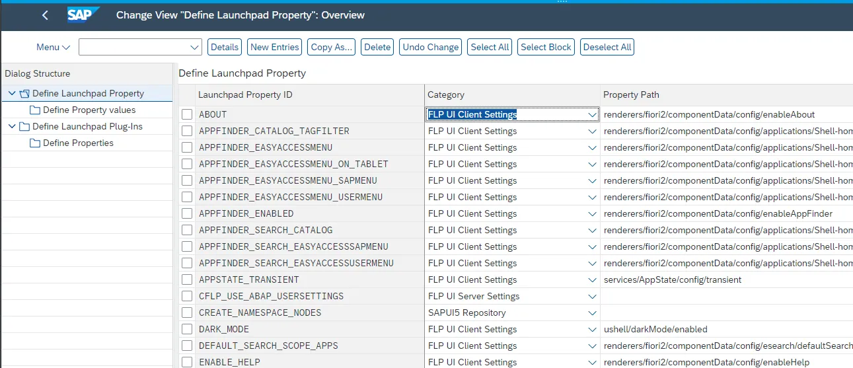
Task: Click folder icon beside Define Properties
Action: point(35,143)
